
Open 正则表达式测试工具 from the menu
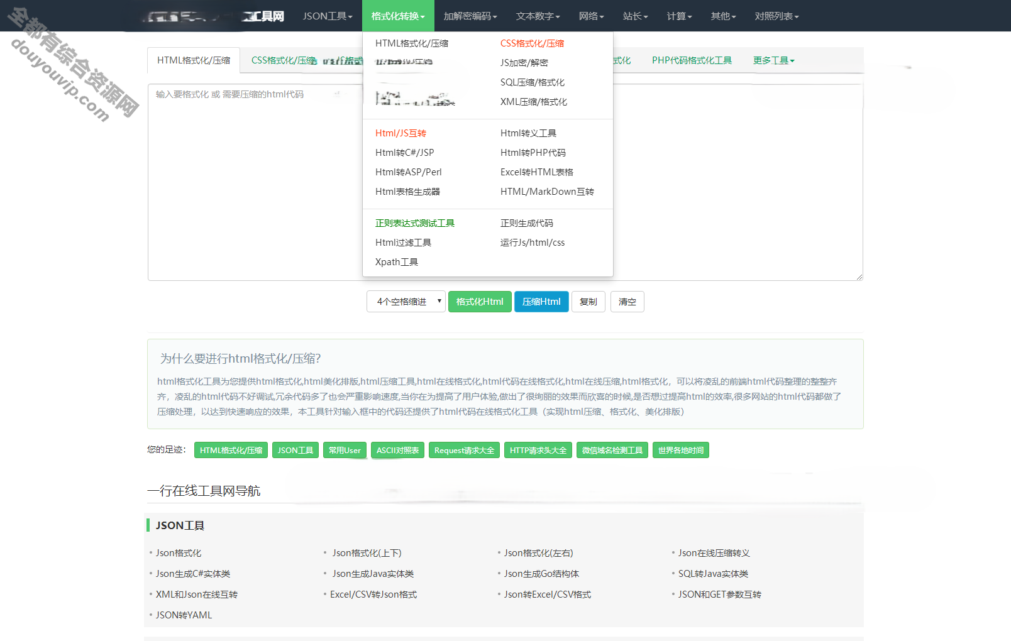click(415, 223)
